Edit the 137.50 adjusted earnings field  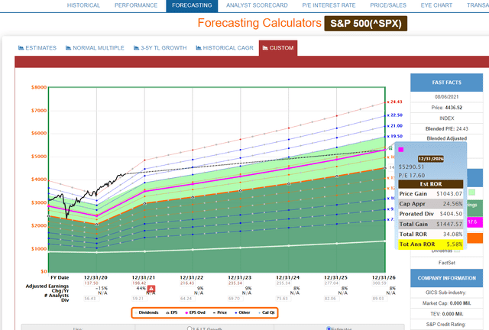click(x=91, y=283)
